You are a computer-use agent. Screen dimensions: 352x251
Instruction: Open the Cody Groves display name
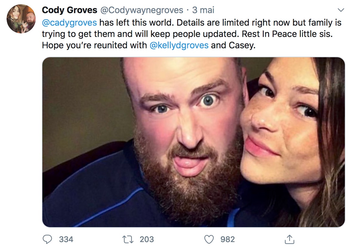70,10
